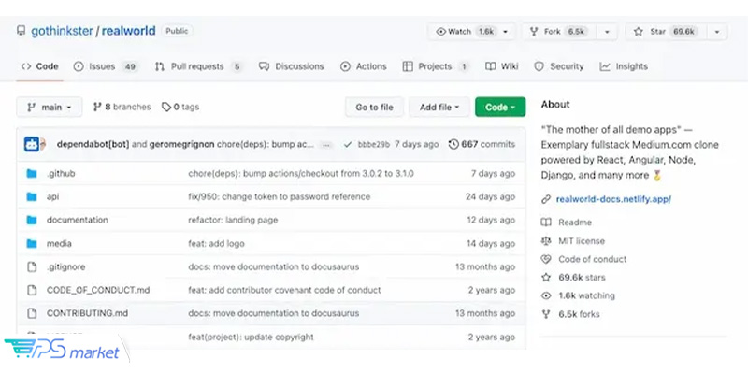Open commit 'feat(project): update copyright'
The height and width of the screenshot is (374, 748).
pyautogui.click(x=251, y=337)
